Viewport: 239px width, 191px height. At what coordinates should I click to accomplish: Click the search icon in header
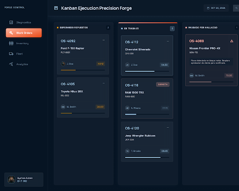pyautogui.click(x=236, y=8)
